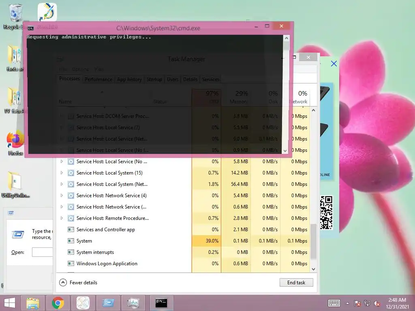Switch to the Performance tab

(x=98, y=79)
